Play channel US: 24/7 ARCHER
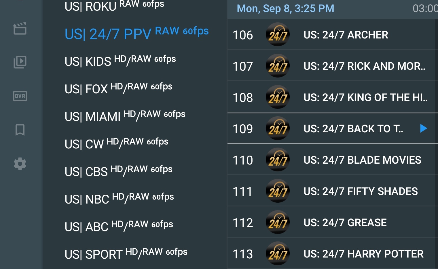Screen dimensions: 438x269 pos(346,35)
